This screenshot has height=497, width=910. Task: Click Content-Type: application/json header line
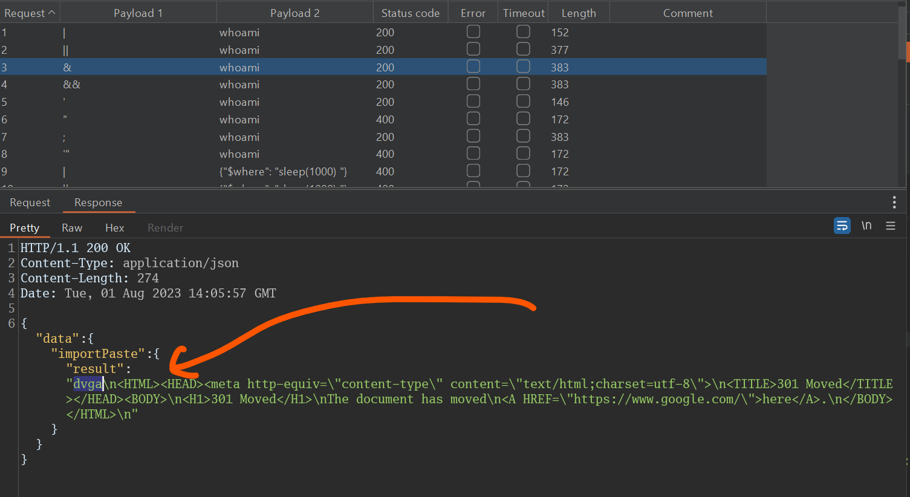click(130, 263)
